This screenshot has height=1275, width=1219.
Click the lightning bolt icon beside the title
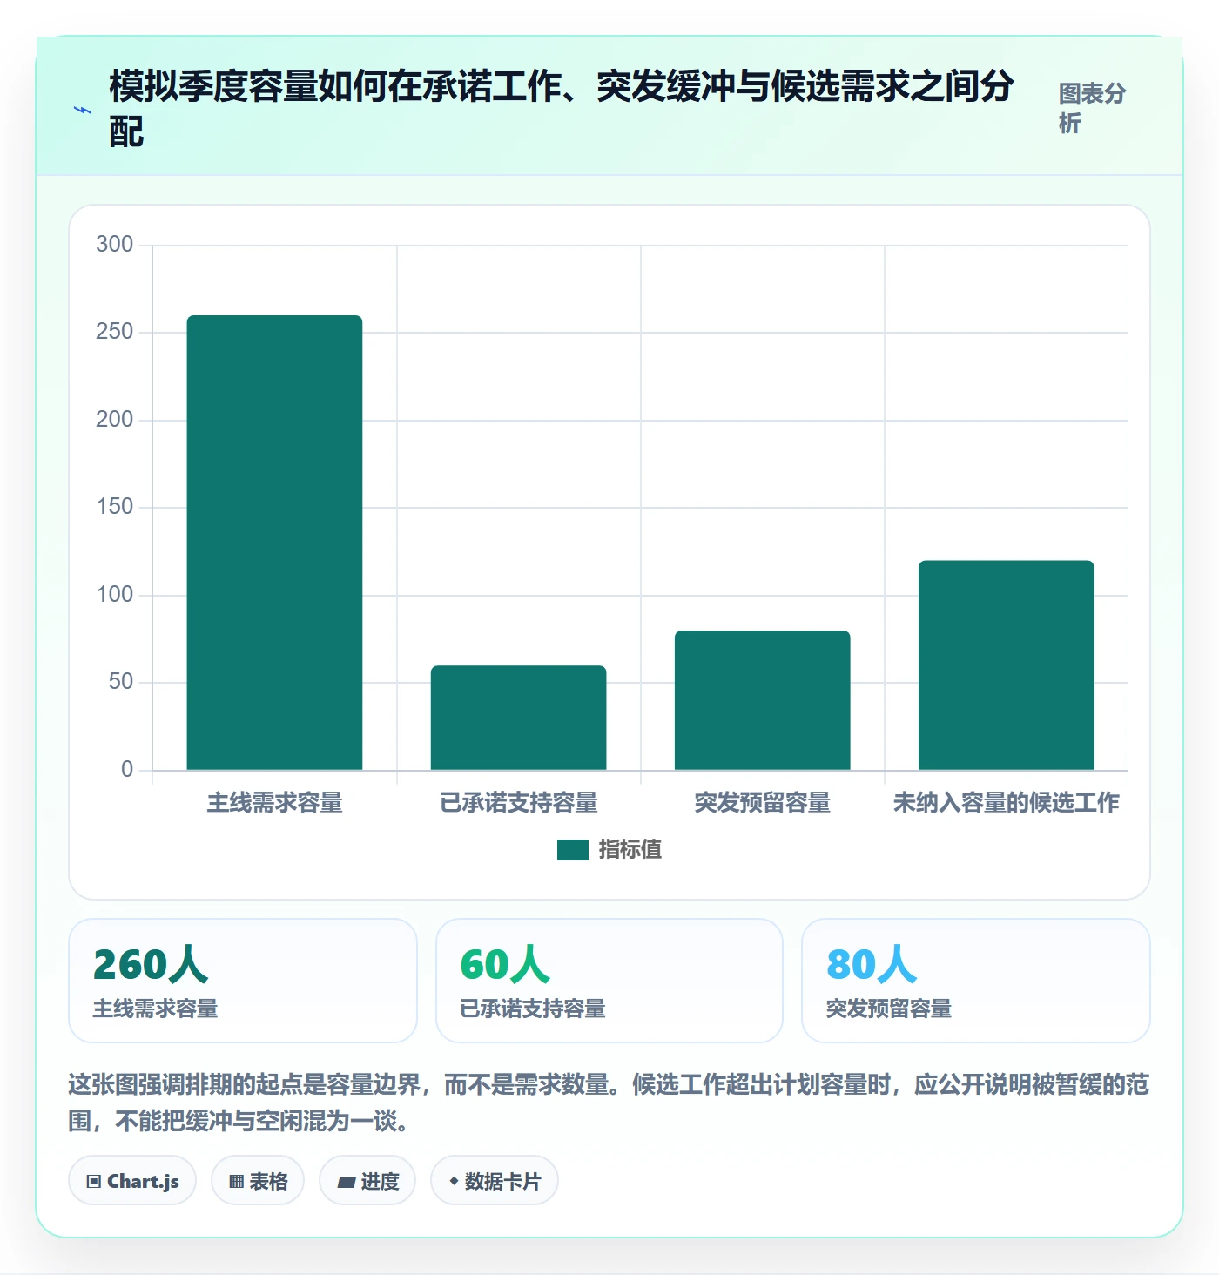(x=83, y=110)
